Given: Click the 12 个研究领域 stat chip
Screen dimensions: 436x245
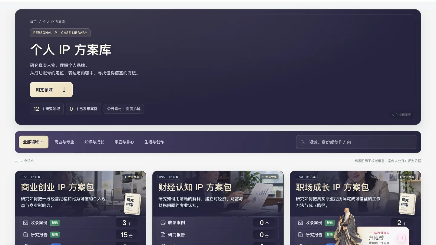Looking at the screenshot, I should click(x=47, y=109).
